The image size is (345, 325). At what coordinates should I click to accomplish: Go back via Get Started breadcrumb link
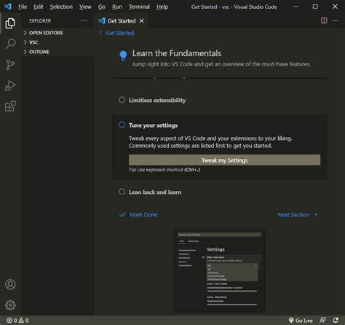[x=116, y=33]
